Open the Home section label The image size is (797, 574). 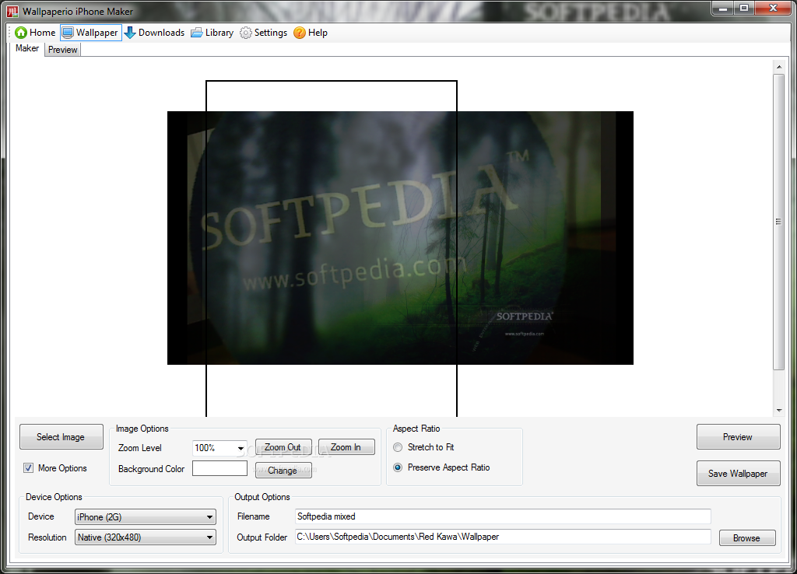[42, 33]
